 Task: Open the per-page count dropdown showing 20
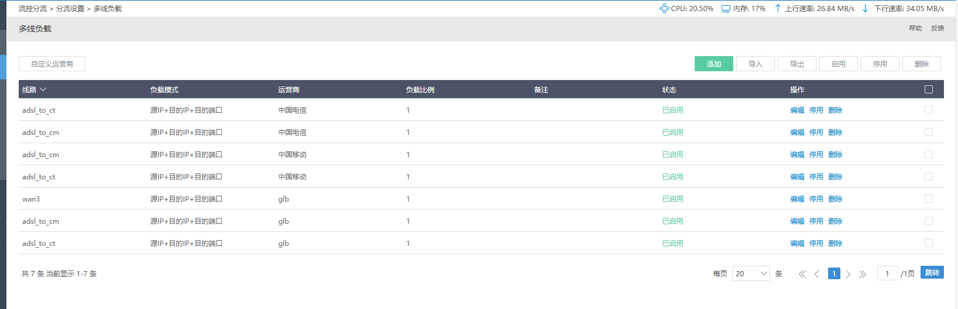(751, 273)
